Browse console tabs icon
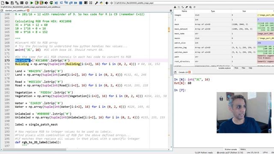Image resolution: width=274 pixels, height=154 pixels. click(x=175, y=72)
